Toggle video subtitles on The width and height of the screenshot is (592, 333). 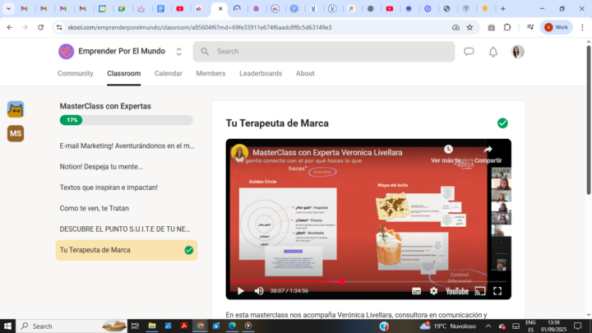point(416,290)
